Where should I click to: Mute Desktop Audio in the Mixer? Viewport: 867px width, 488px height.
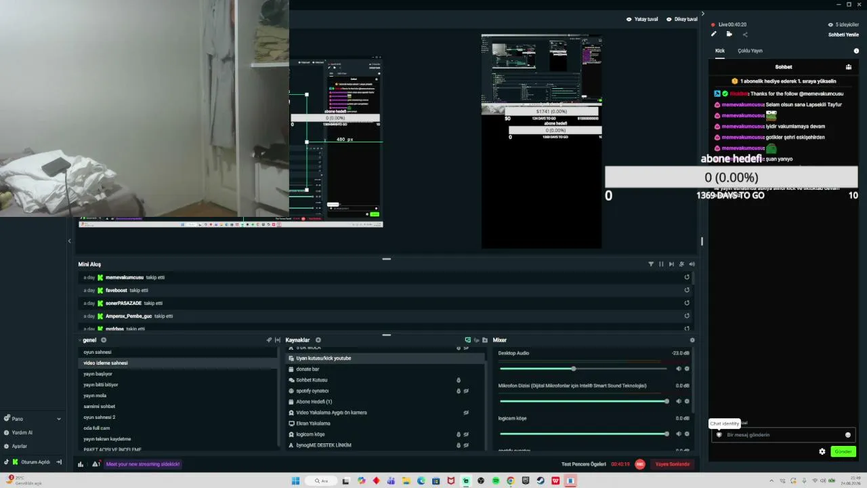pos(678,369)
